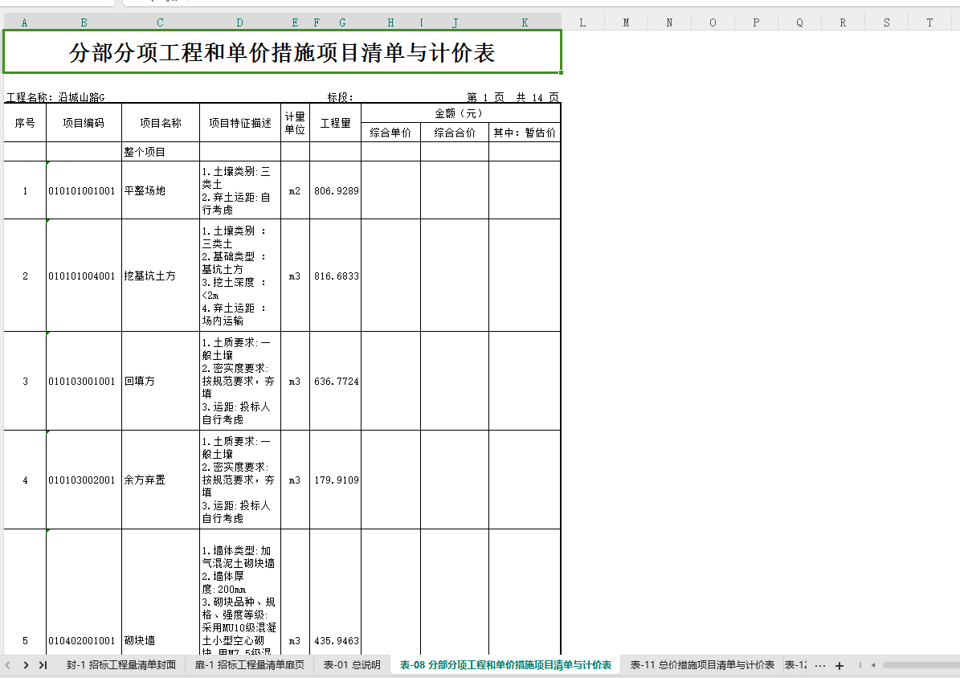Select column K header
960x678 pixels.
[525, 22]
